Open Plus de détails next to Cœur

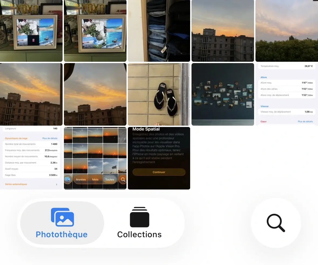[x=305, y=121]
